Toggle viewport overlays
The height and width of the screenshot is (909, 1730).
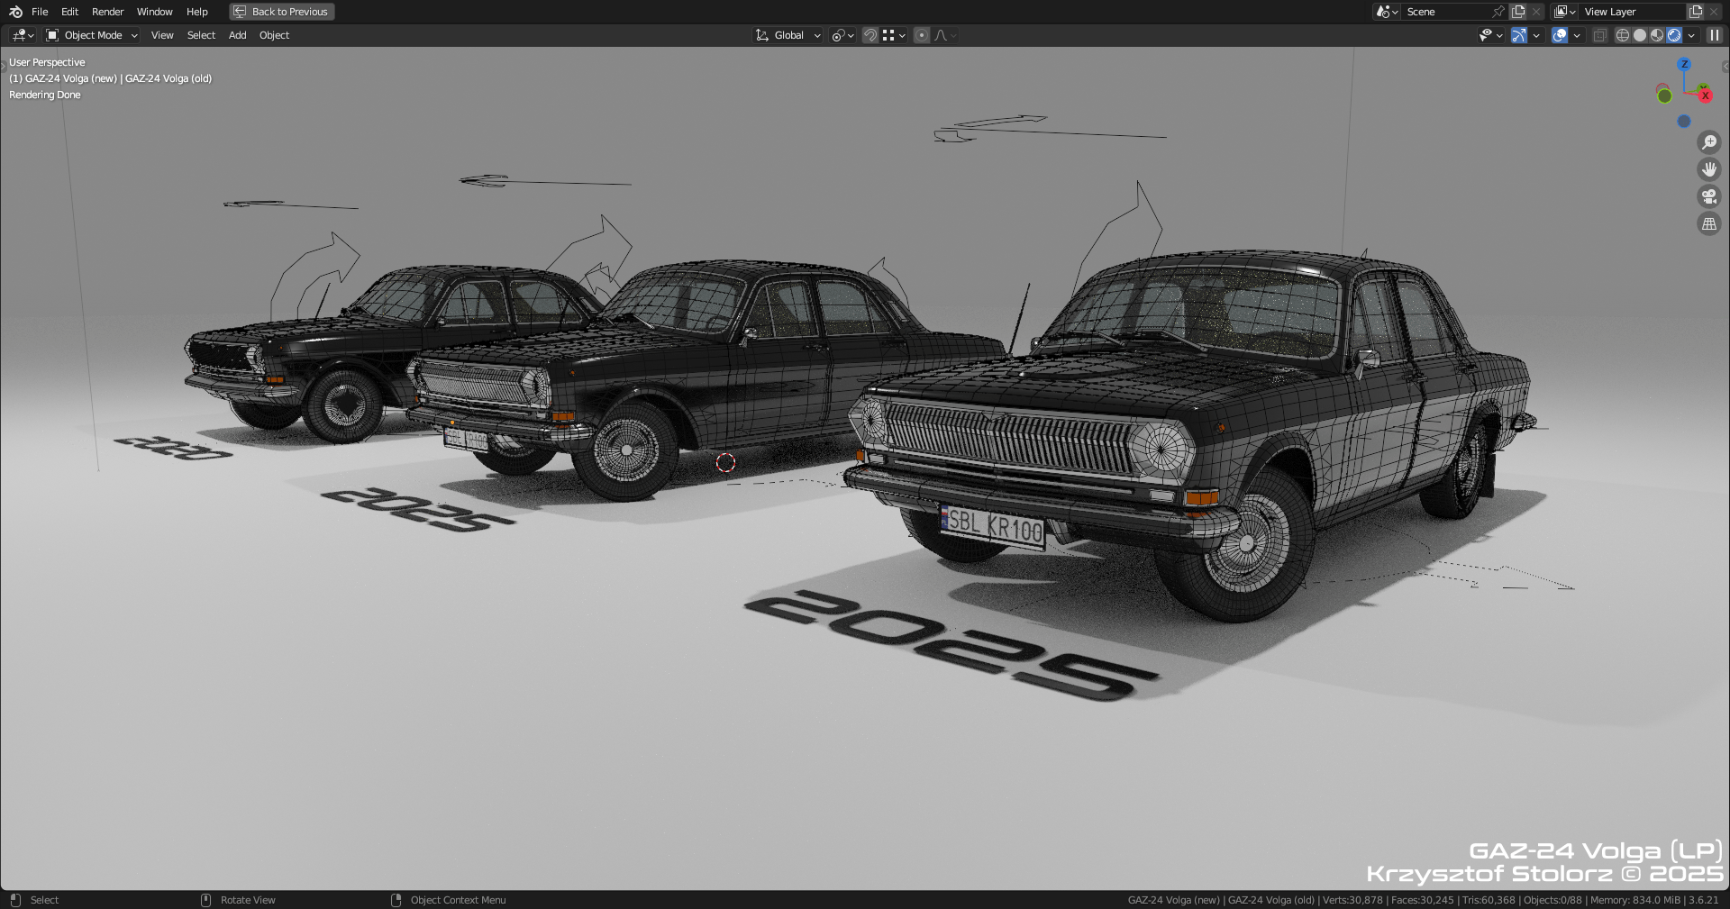tap(1560, 35)
